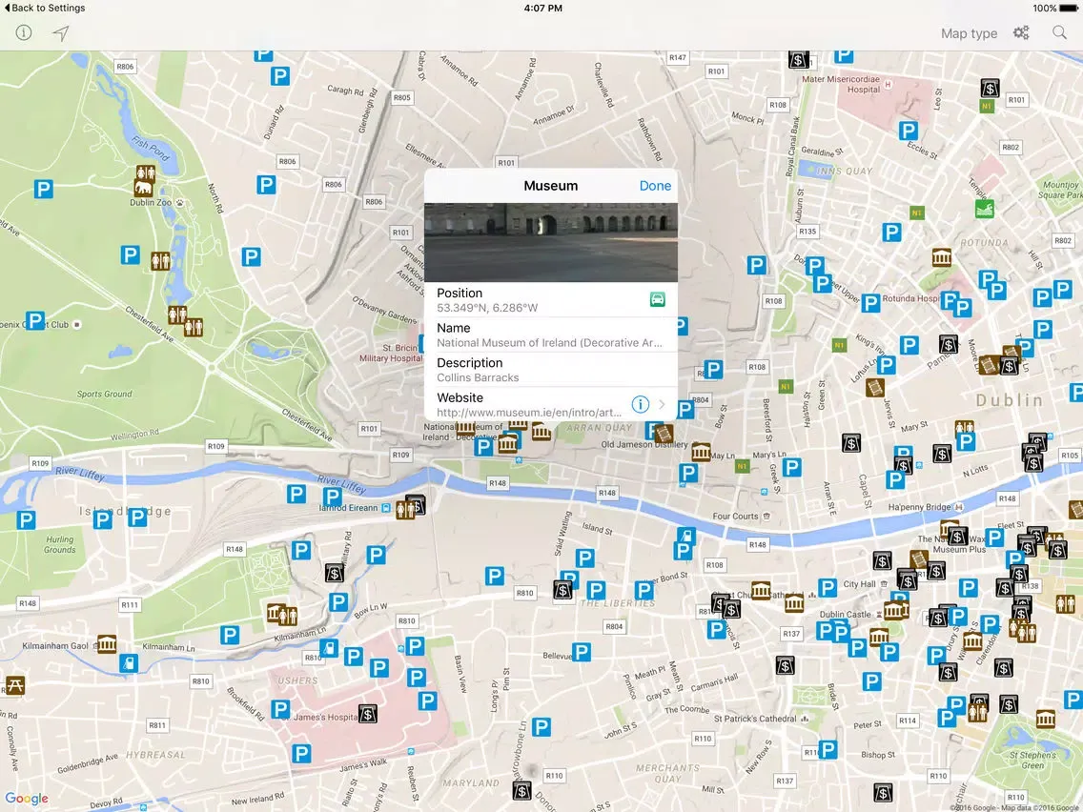This screenshot has width=1083, height=812.
Task: Tap parking icon left of City Hall
Action: pos(828,588)
